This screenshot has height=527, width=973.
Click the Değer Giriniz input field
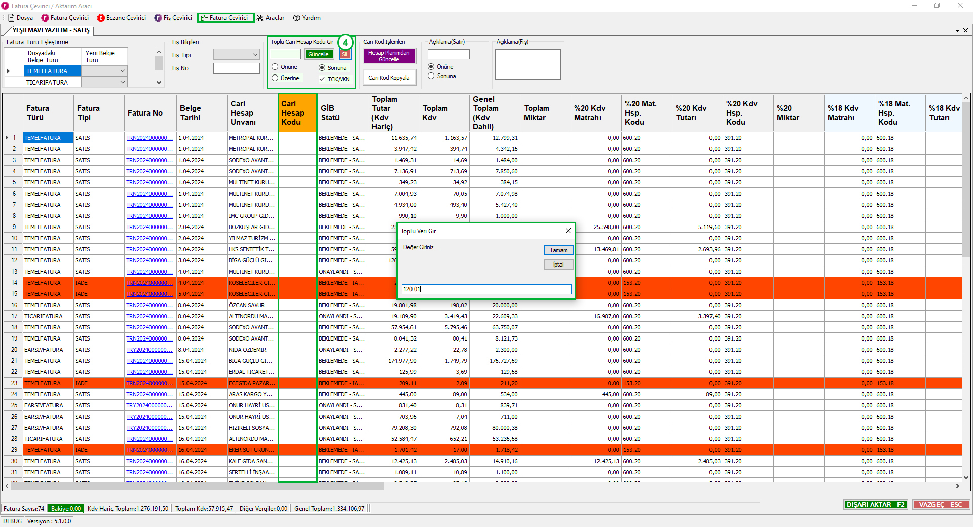pyautogui.click(x=486, y=289)
